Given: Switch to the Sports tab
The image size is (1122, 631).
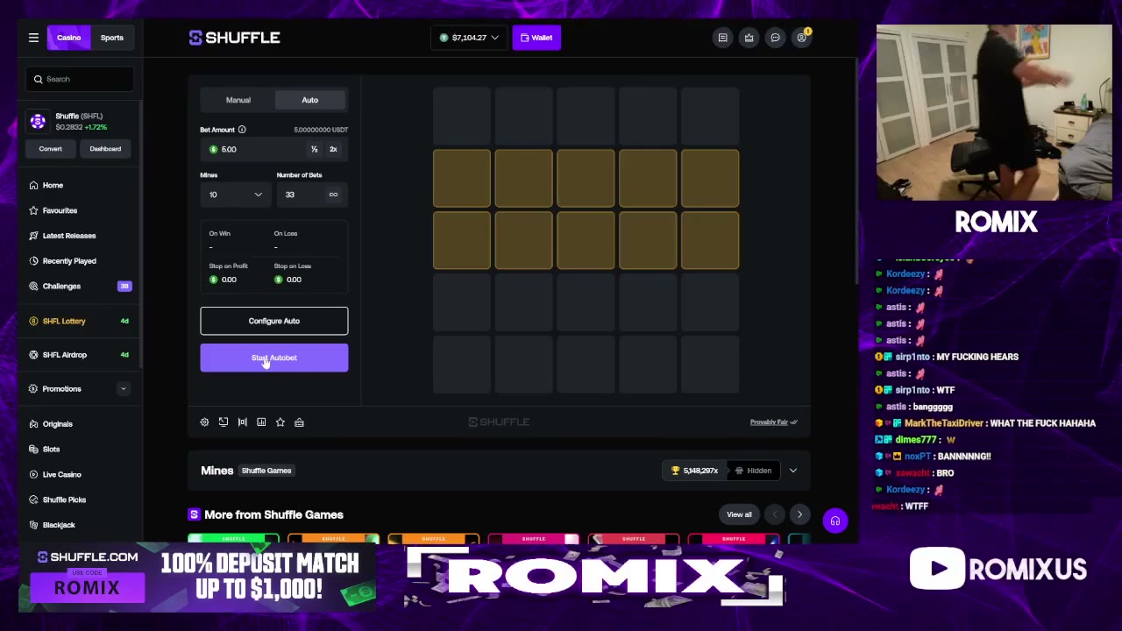Looking at the screenshot, I should (x=112, y=38).
